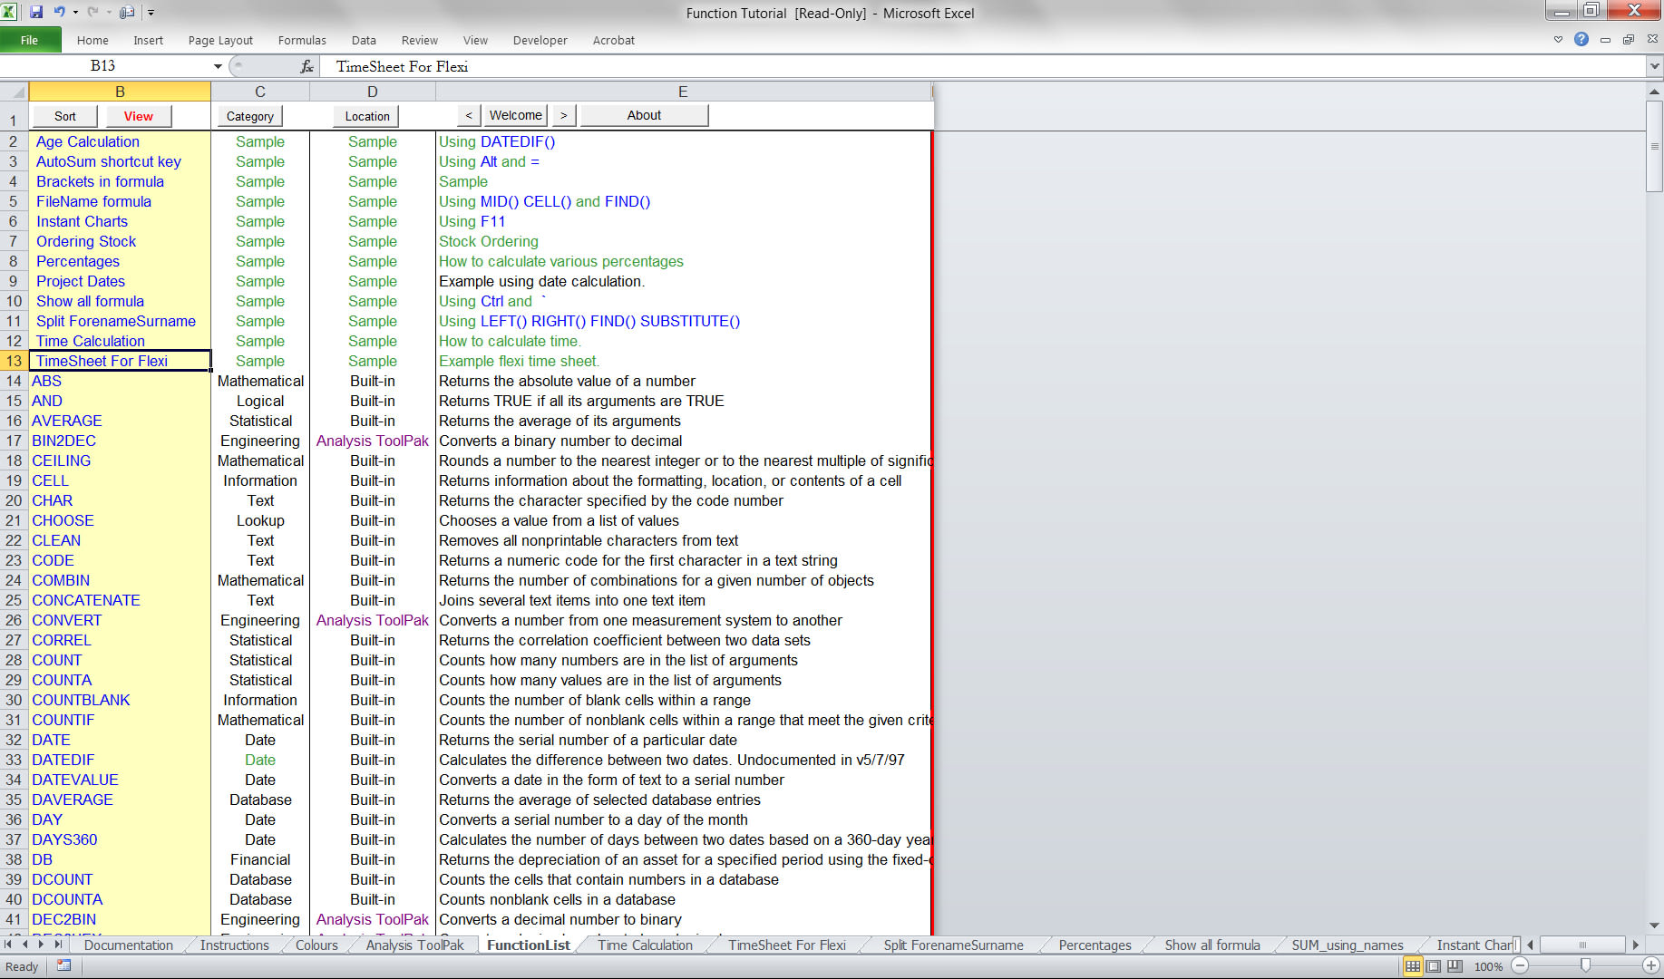Switch to the Time Calculation sheet tab
1664x979 pixels.
click(x=645, y=945)
